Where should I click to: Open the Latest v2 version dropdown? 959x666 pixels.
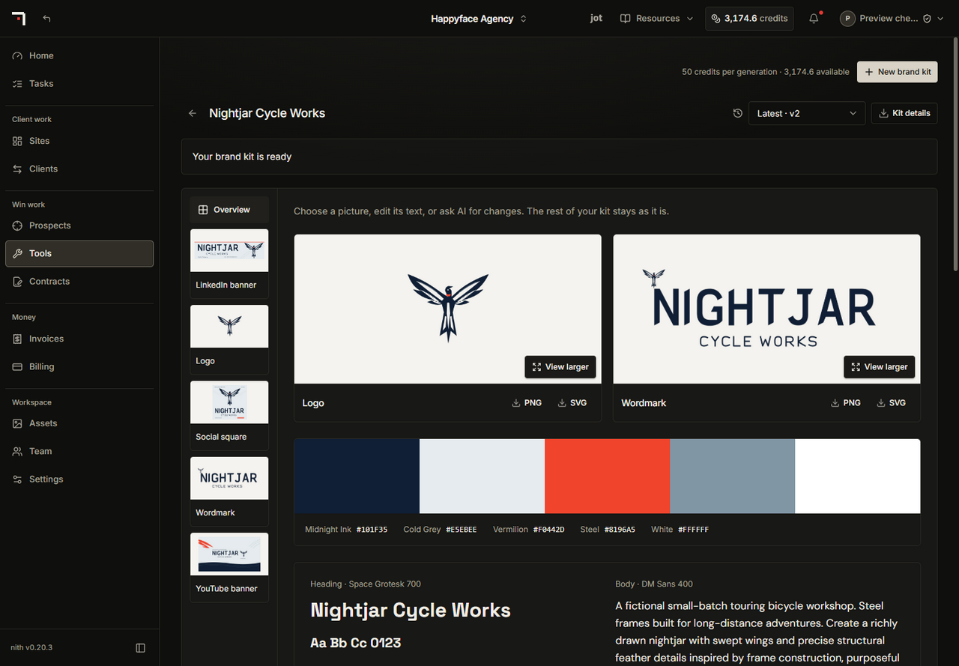(806, 113)
